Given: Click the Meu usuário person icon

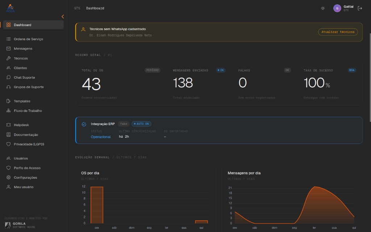Looking at the screenshot, I should (9, 187).
